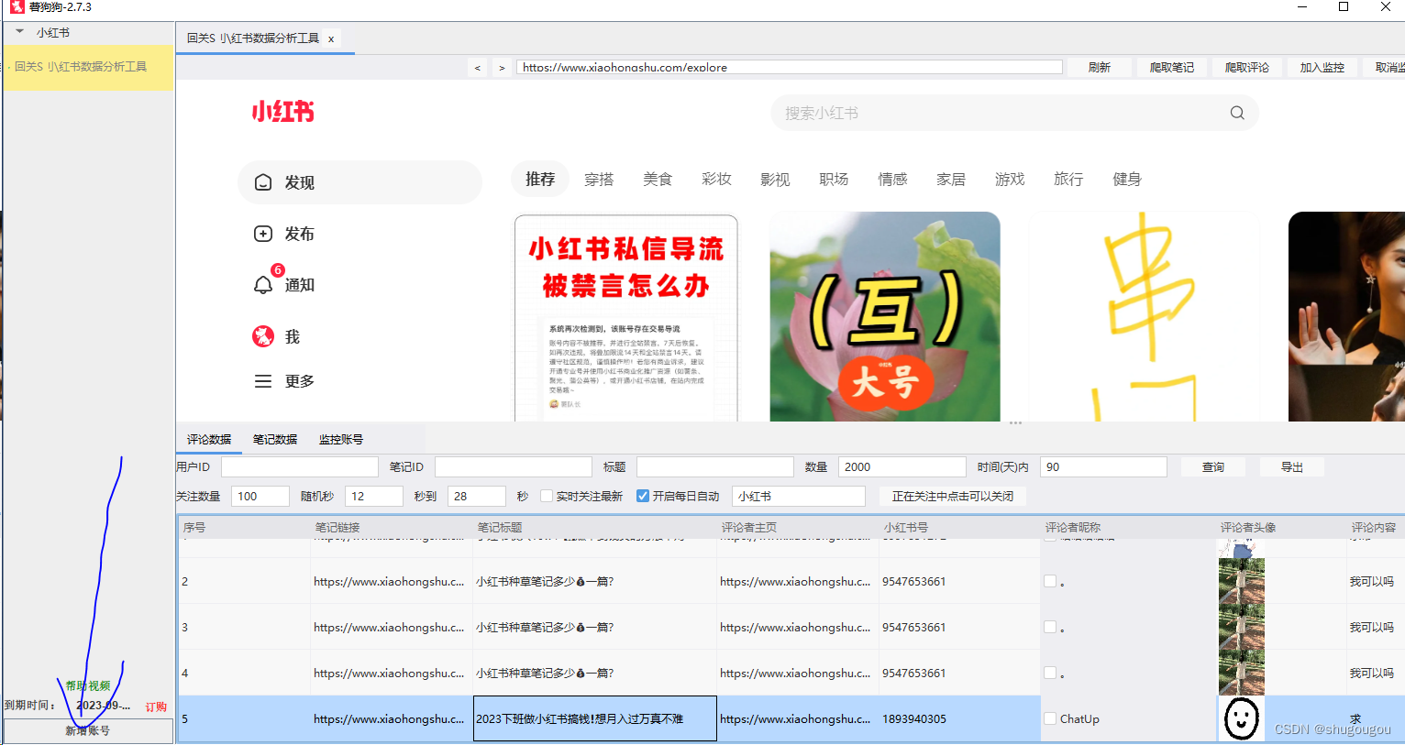Go back with the < browser button
This screenshot has width=1405, height=745.
[x=477, y=68]
